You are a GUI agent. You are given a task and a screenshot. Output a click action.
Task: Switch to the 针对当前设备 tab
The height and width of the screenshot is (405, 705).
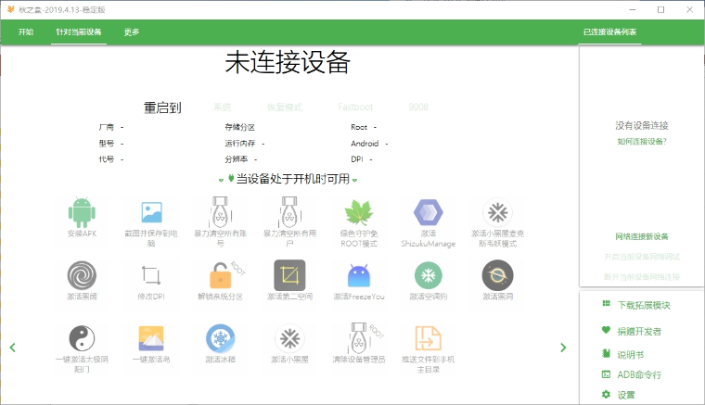tap(79, 32)
